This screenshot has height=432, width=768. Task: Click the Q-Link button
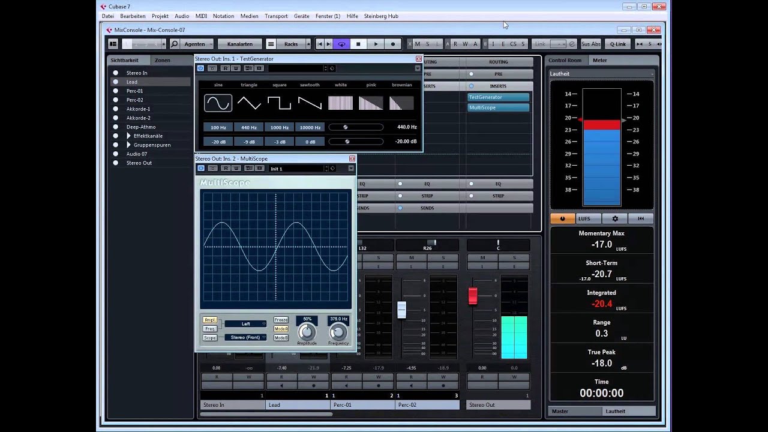tap(618, 44)
